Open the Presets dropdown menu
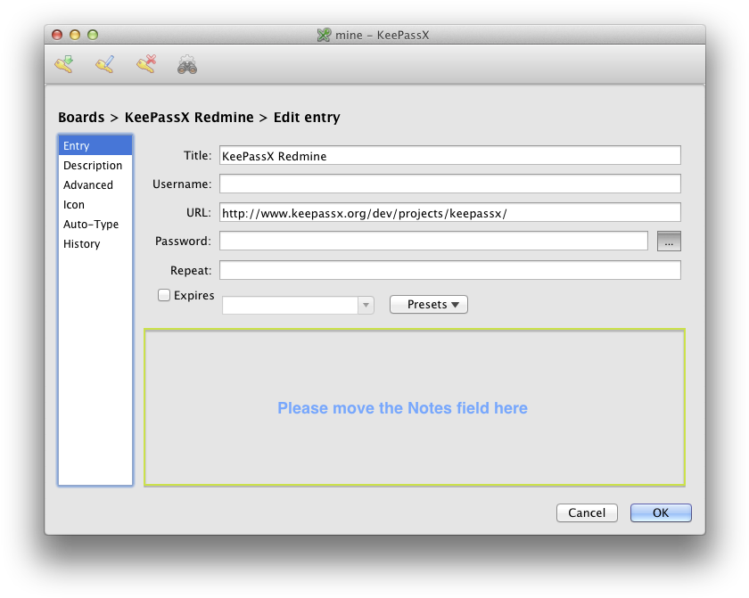The image size is (749, 598). (x=429, y=305)
